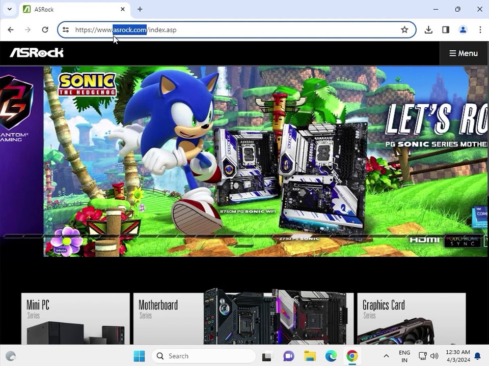Viewport: 489px width, 366px height.
Task: Open the Sonic the Hedgehog banner
Action: pyautogui.click(x=266, y=162)
